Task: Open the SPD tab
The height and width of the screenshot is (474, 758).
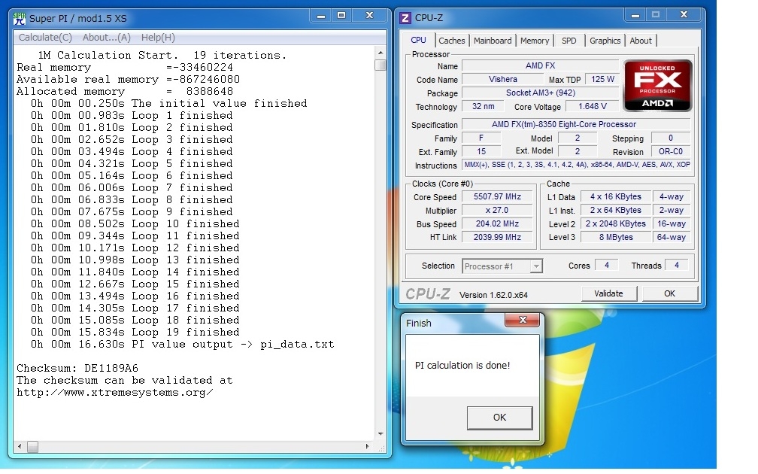Action: tap(569, 41)
